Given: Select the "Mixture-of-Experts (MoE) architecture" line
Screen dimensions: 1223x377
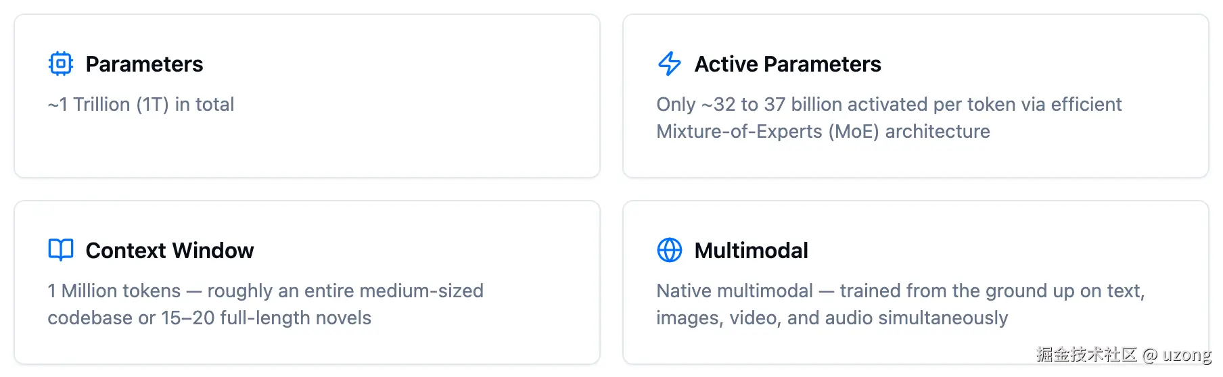Looking at the screenshot, I should pos(823,132).
